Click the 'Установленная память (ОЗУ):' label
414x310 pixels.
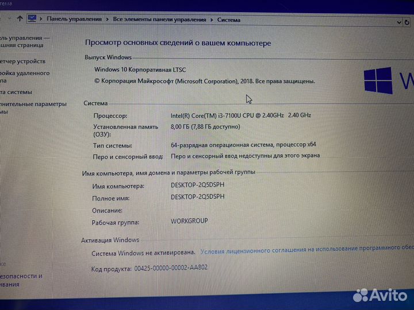(x=125, y=130)
